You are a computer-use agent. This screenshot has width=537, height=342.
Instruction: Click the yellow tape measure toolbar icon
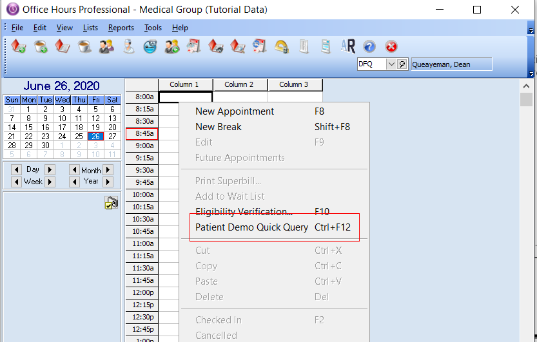coord(282,47)
